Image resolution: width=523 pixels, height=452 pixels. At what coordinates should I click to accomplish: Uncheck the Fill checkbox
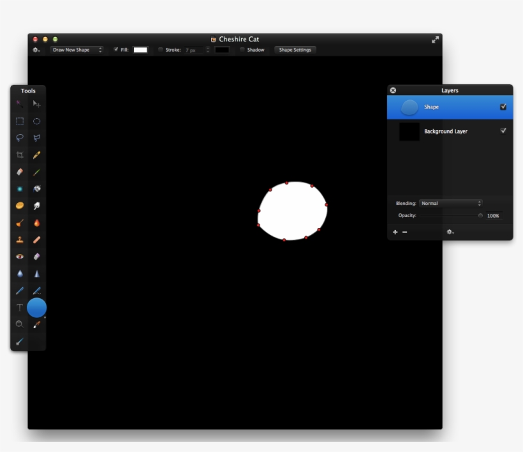pos(116,49)
